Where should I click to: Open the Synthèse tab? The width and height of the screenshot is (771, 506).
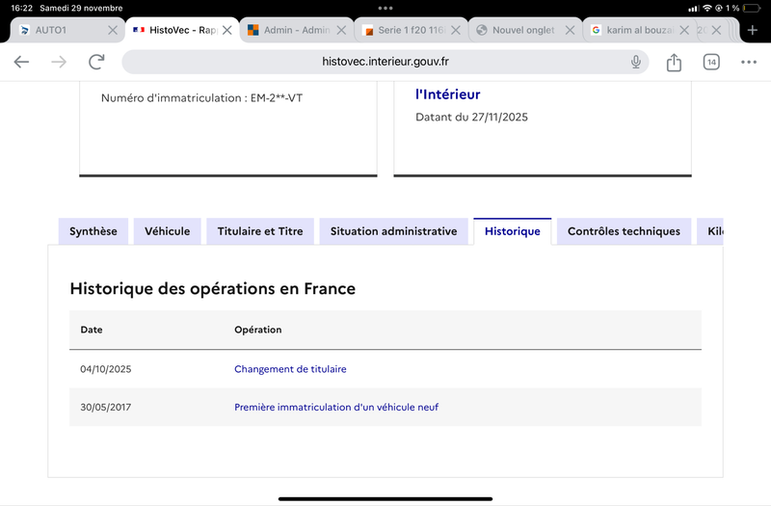coord(93,231)
